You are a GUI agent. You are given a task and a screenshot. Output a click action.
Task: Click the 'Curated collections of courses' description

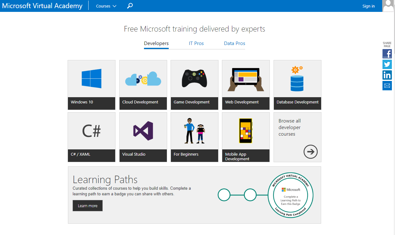132,191
